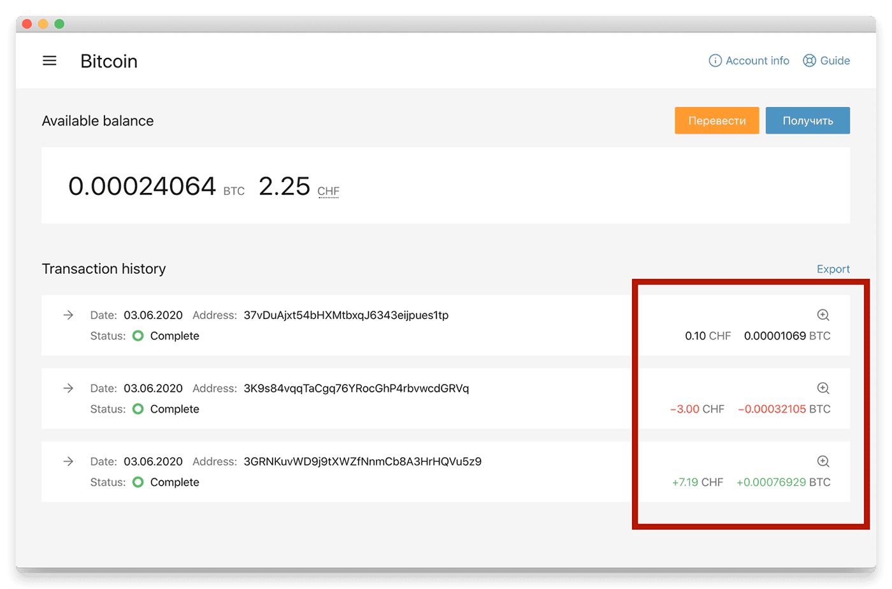Click arrow icon of 3K9s84vqqTaCgq transaction row

click(68, 388)
